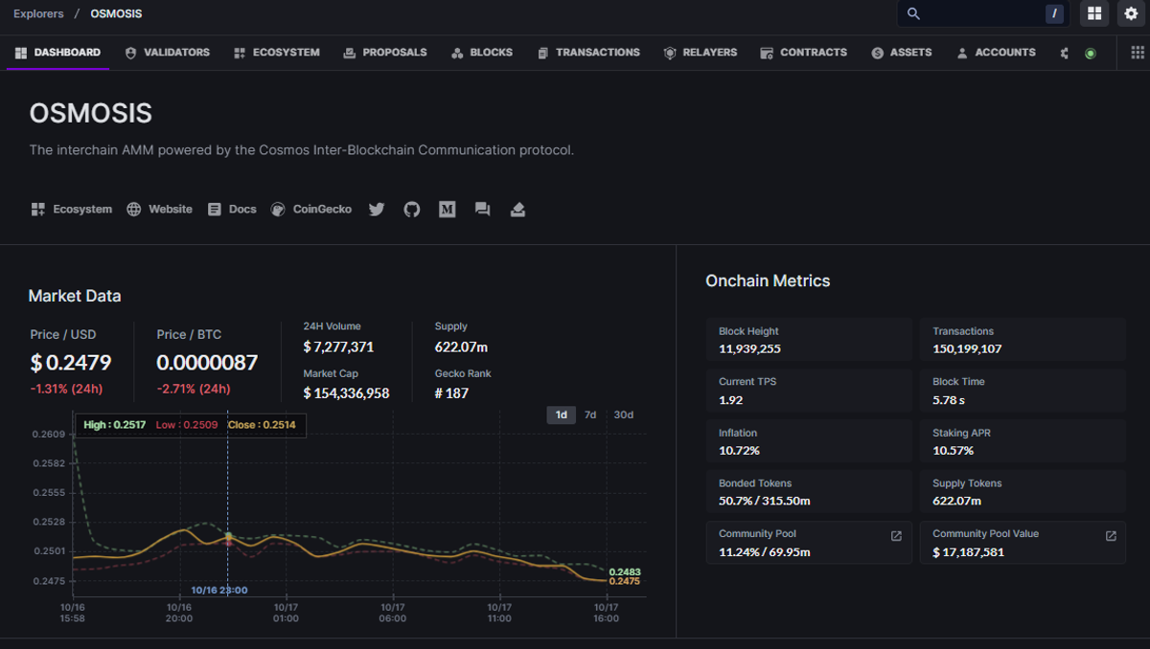The width and height of the screenshot is (1150, 649).
Task: Open the Proposals tab
Action: pyautogui.click(x=385, y=53)
